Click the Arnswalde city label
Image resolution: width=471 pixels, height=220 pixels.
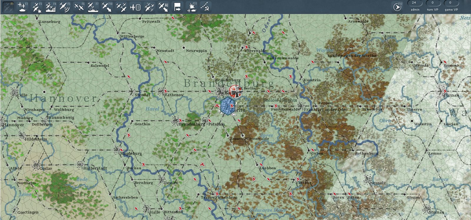(358, 21)
